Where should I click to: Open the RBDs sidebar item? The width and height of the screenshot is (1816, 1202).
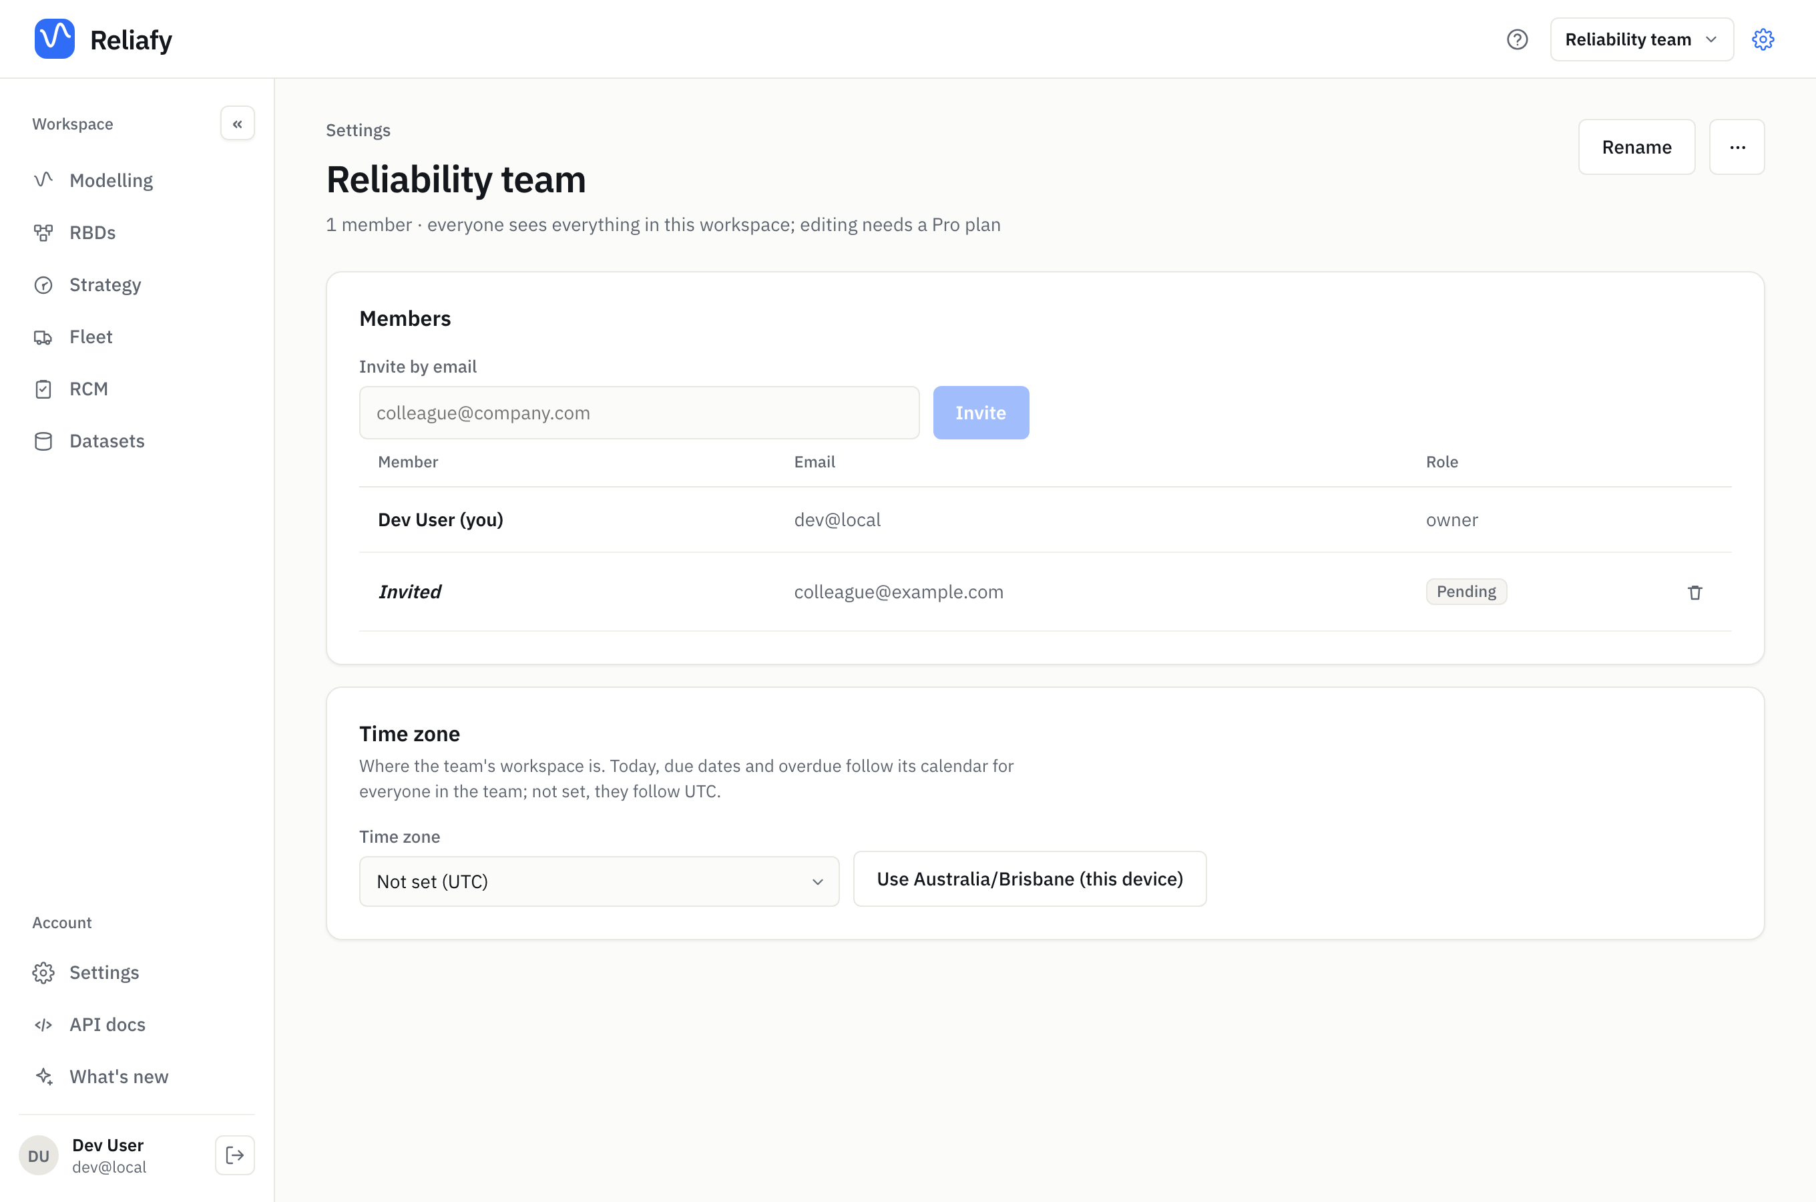pos(136,232)
